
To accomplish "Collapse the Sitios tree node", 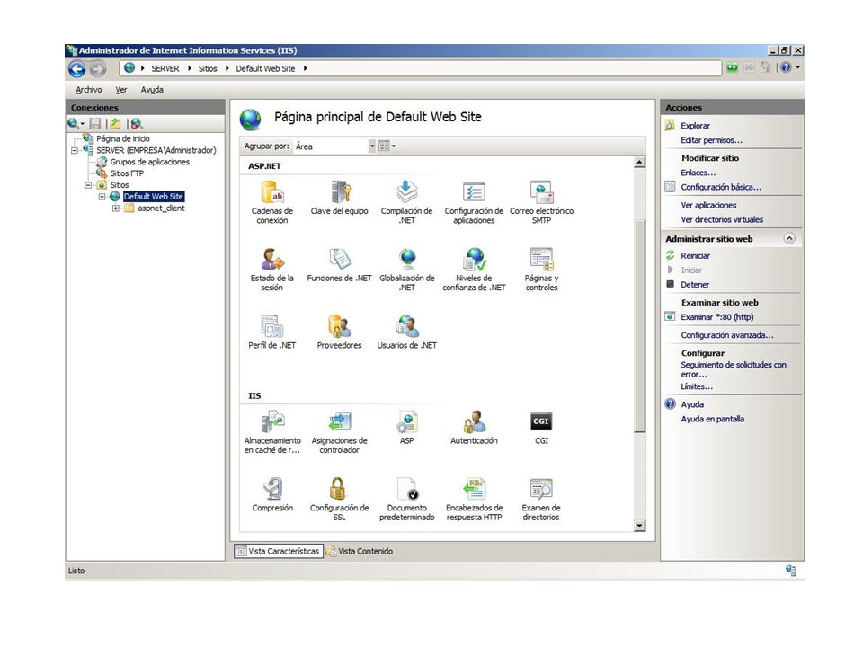I will point(88,185).
